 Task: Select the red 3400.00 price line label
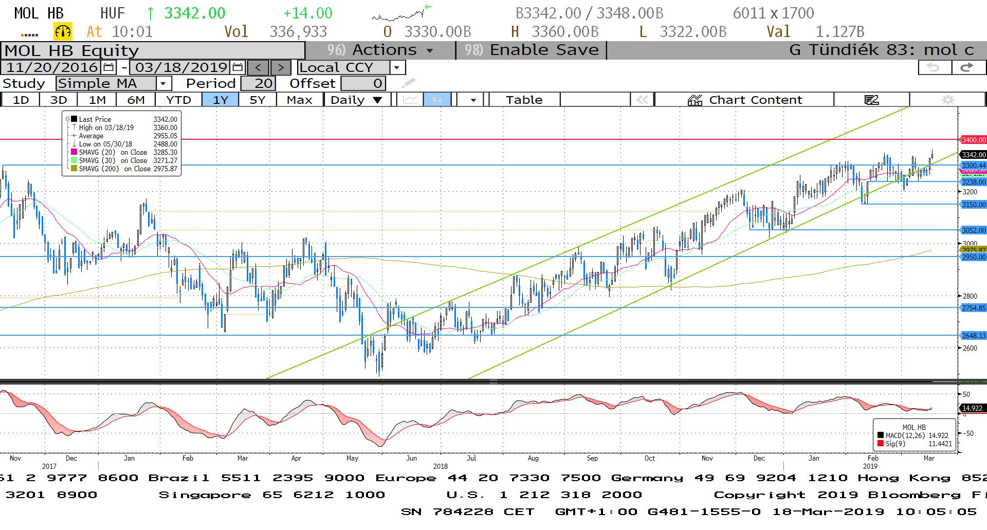click(x=973, y=140)
